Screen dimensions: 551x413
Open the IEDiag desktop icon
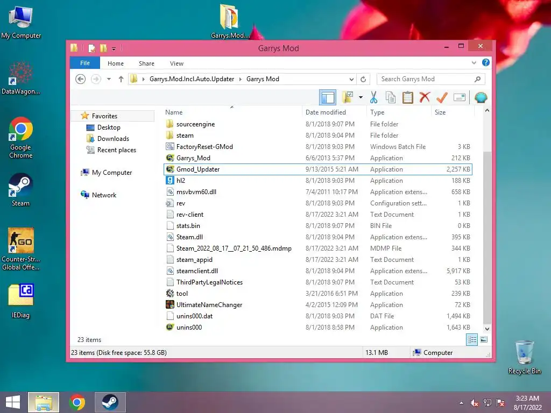(x=21, y=301)
